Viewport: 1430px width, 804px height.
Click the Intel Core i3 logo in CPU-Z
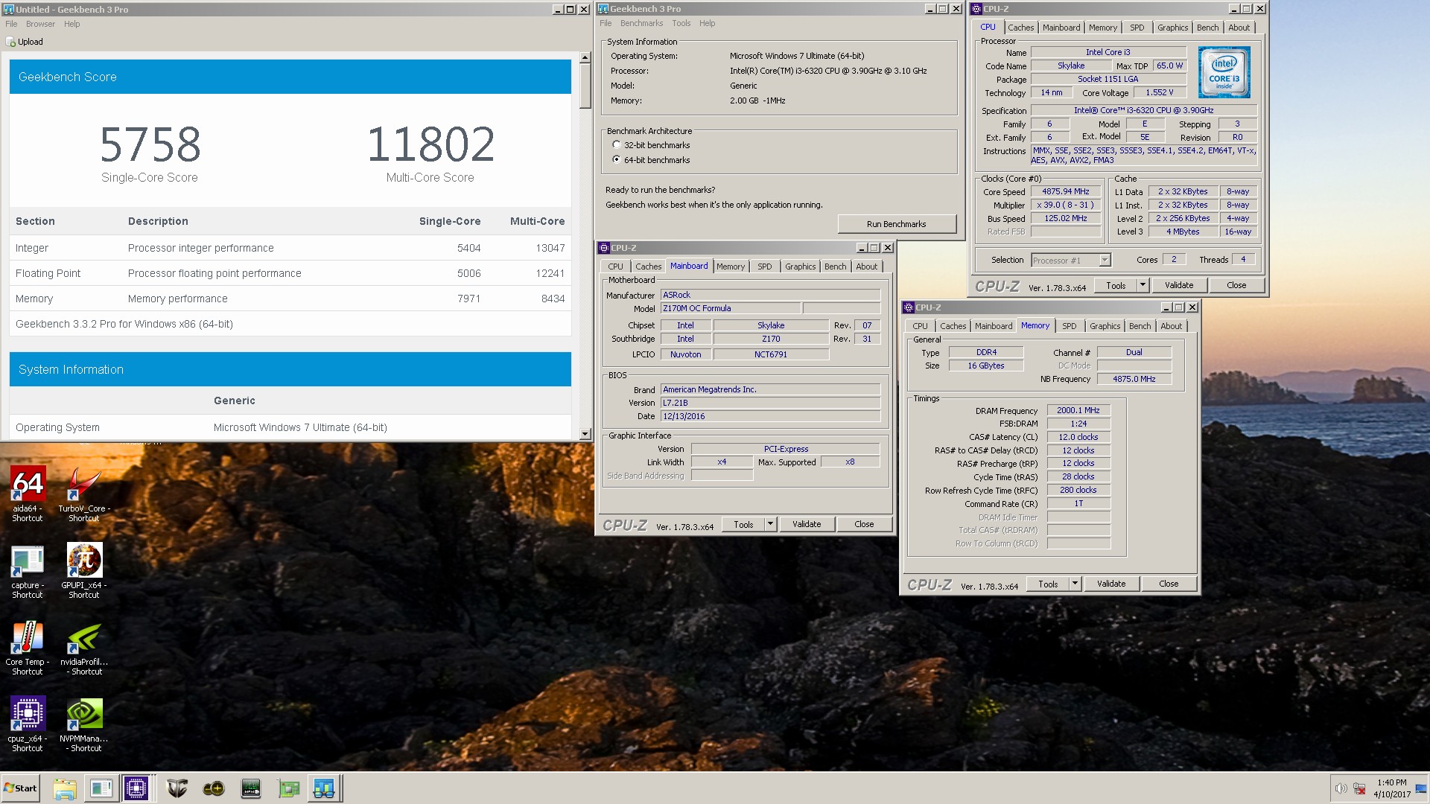click(1224, 72)
